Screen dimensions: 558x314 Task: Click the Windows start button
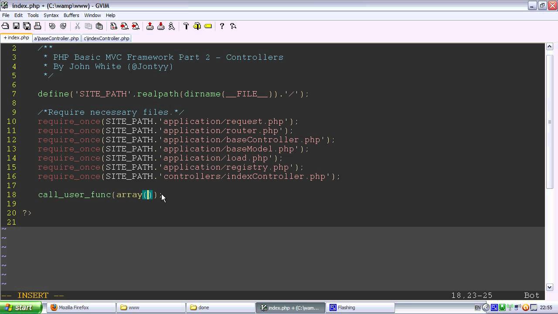coord(21,307)
